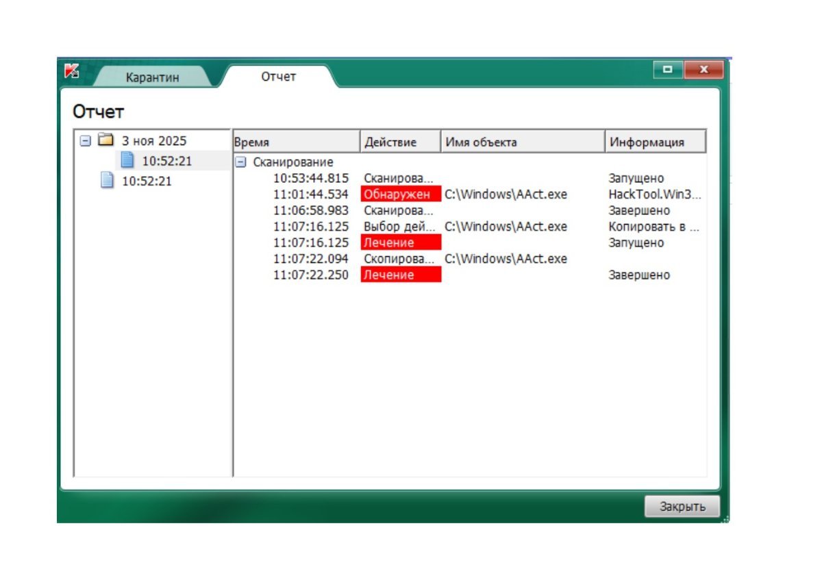
Task: Switch to the Карантин tab
Action: click(x=152, y=77)
